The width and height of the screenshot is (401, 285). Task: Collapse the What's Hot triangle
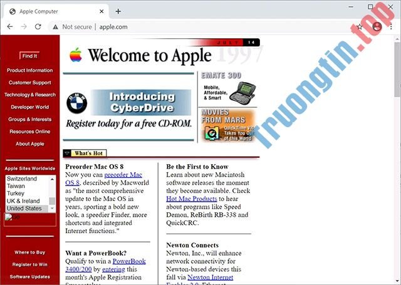[x=67, y=153]
